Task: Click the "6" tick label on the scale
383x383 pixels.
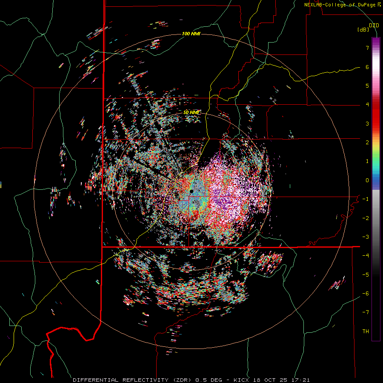Action: pyautogui.click(x=367, y=67)
